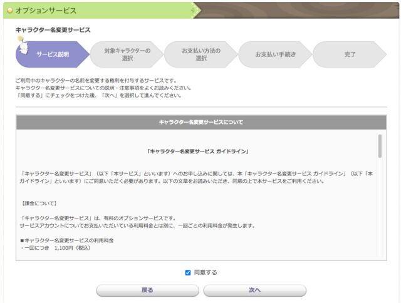Click the guideline box scrollbar thumb

(x=380, y=146)
